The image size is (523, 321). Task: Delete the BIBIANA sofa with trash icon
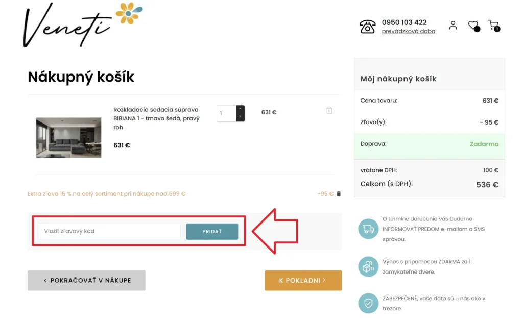329,110
